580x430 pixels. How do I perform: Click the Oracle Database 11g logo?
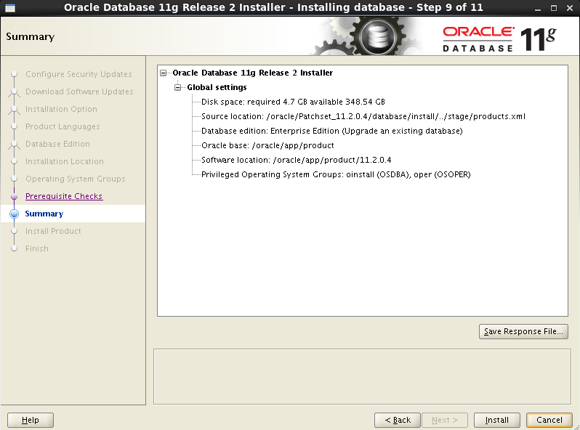pyautogui.click(x=499, y=38)
